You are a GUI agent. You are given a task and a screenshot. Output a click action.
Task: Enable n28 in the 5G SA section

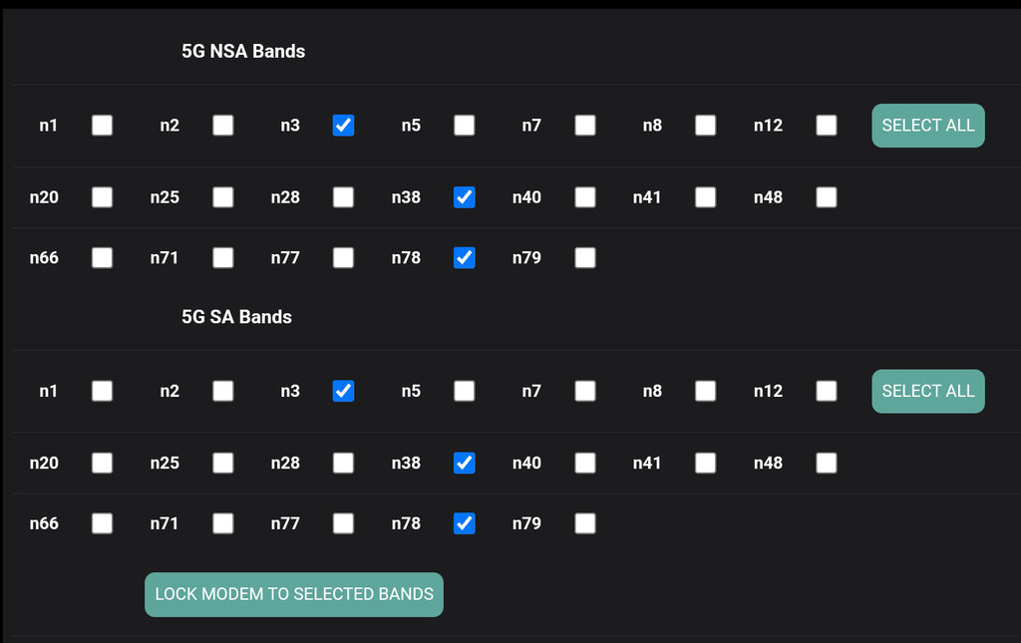(343, 463)
